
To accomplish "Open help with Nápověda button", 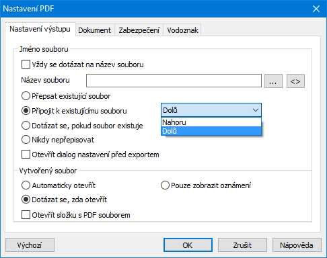I will [297, 245].
